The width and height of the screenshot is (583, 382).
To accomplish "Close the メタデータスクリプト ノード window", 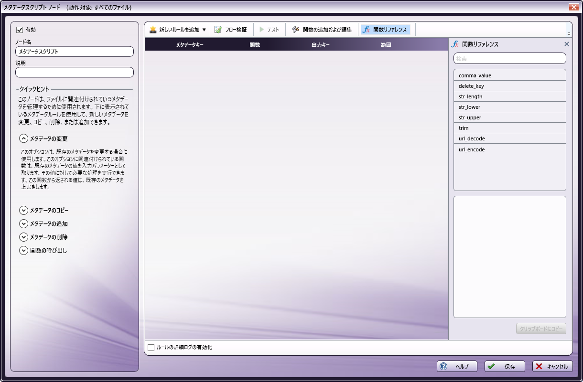I will click(573, 7).
